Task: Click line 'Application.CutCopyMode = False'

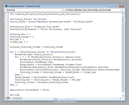Action: pos(29,90)
